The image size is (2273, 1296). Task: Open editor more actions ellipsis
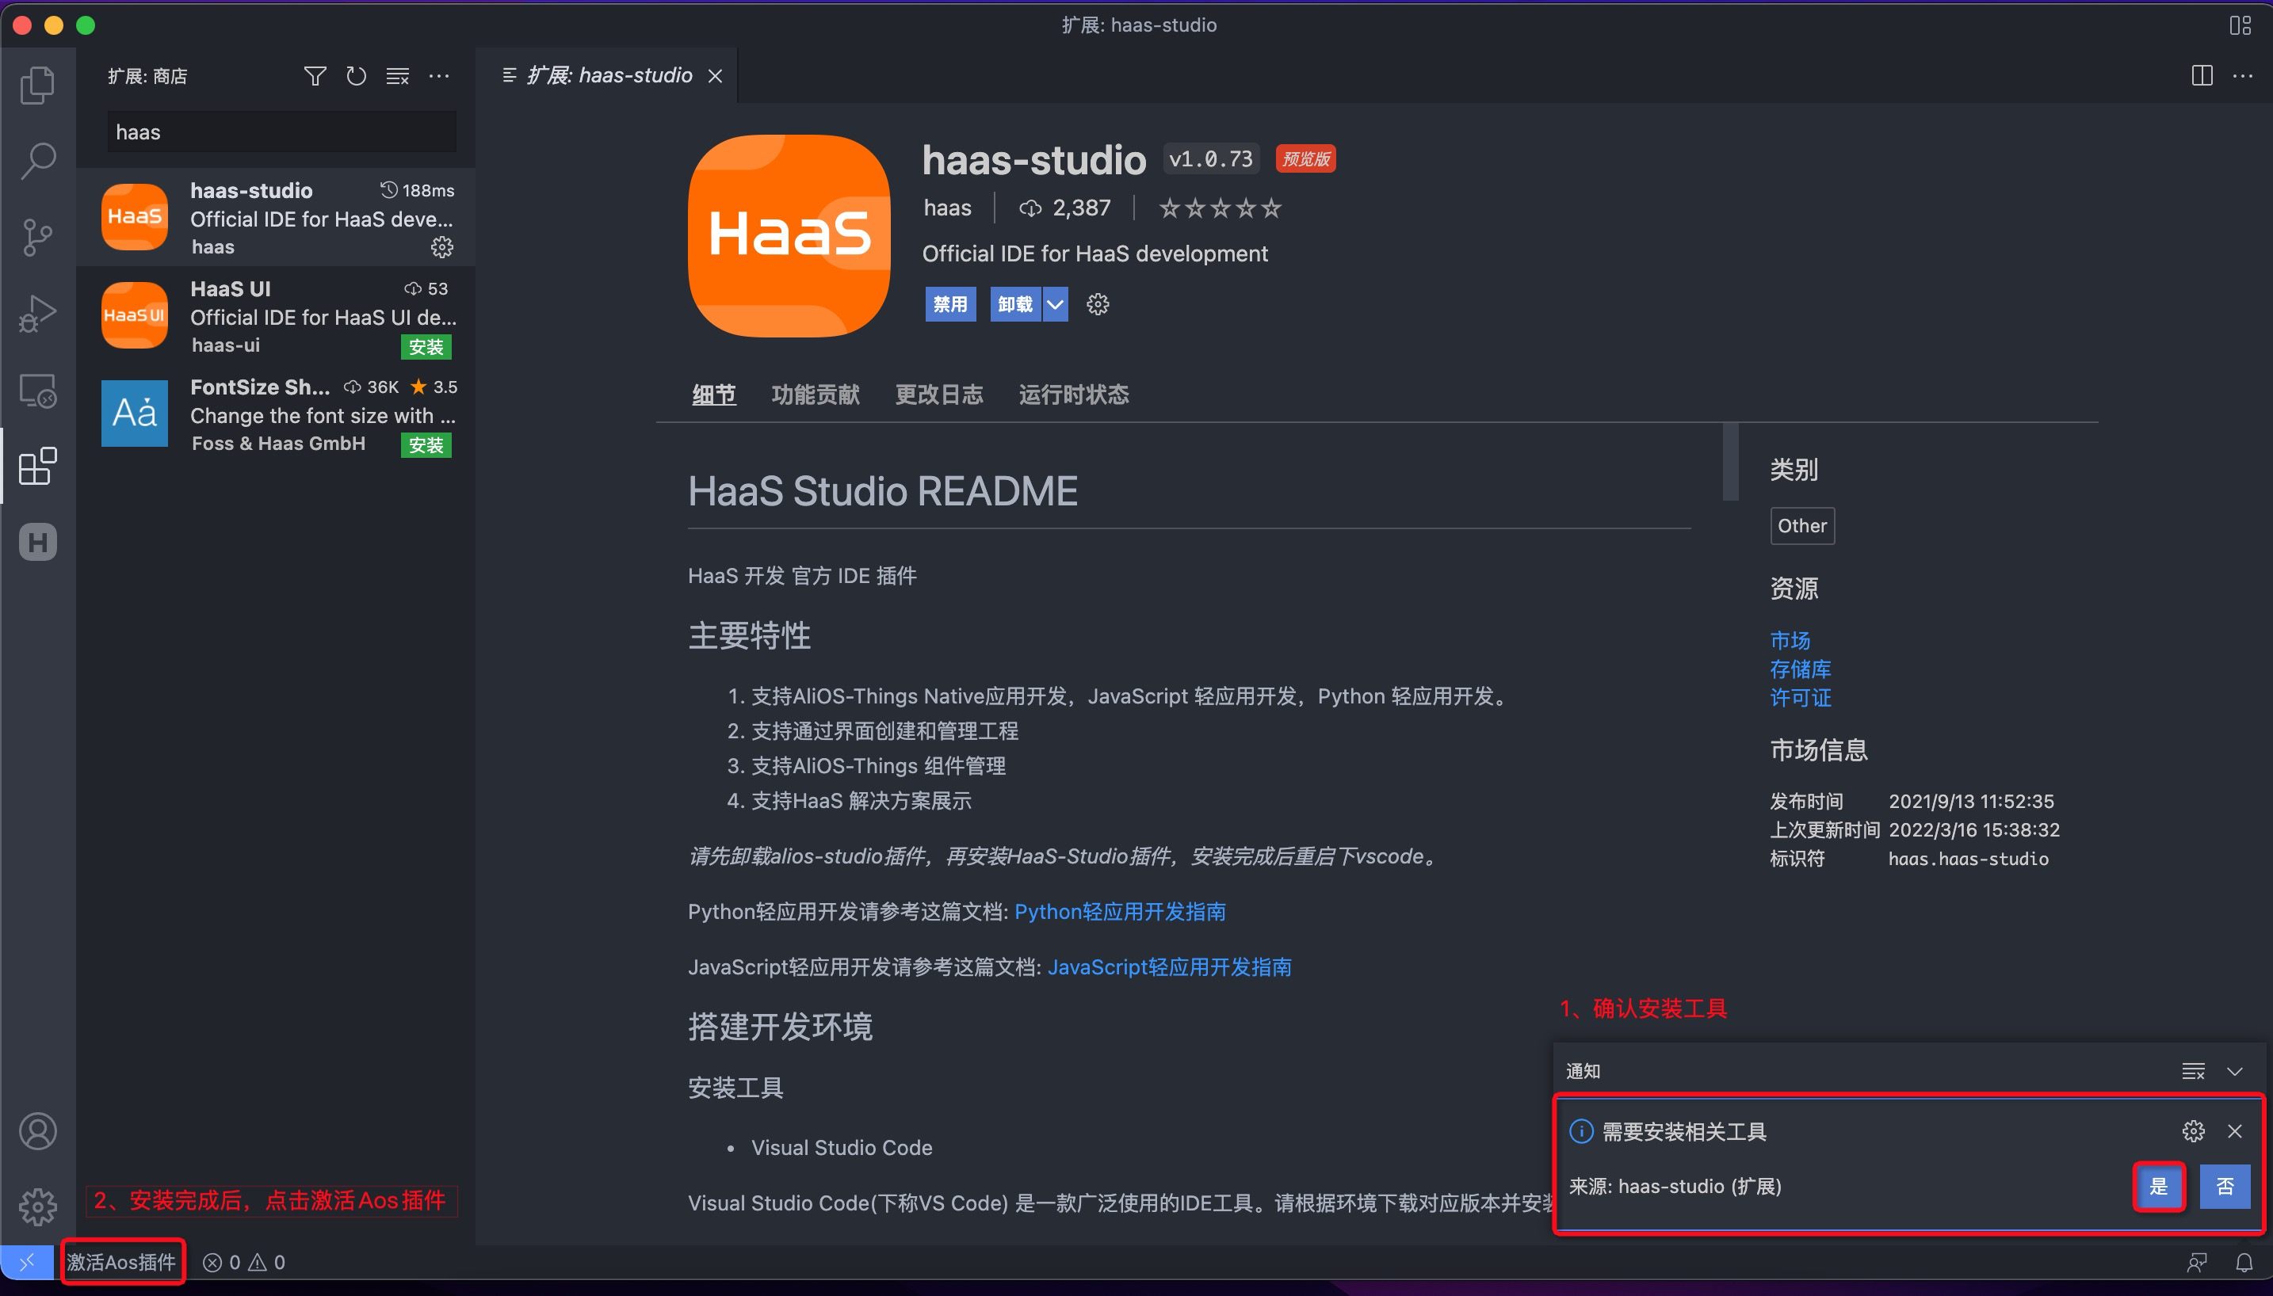[2243, 77]
